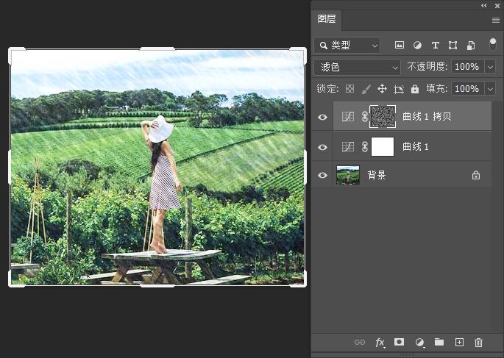The image size is (504, 358).
Task: Lock artboard nesting icon
Action: (x=399, y=89)
